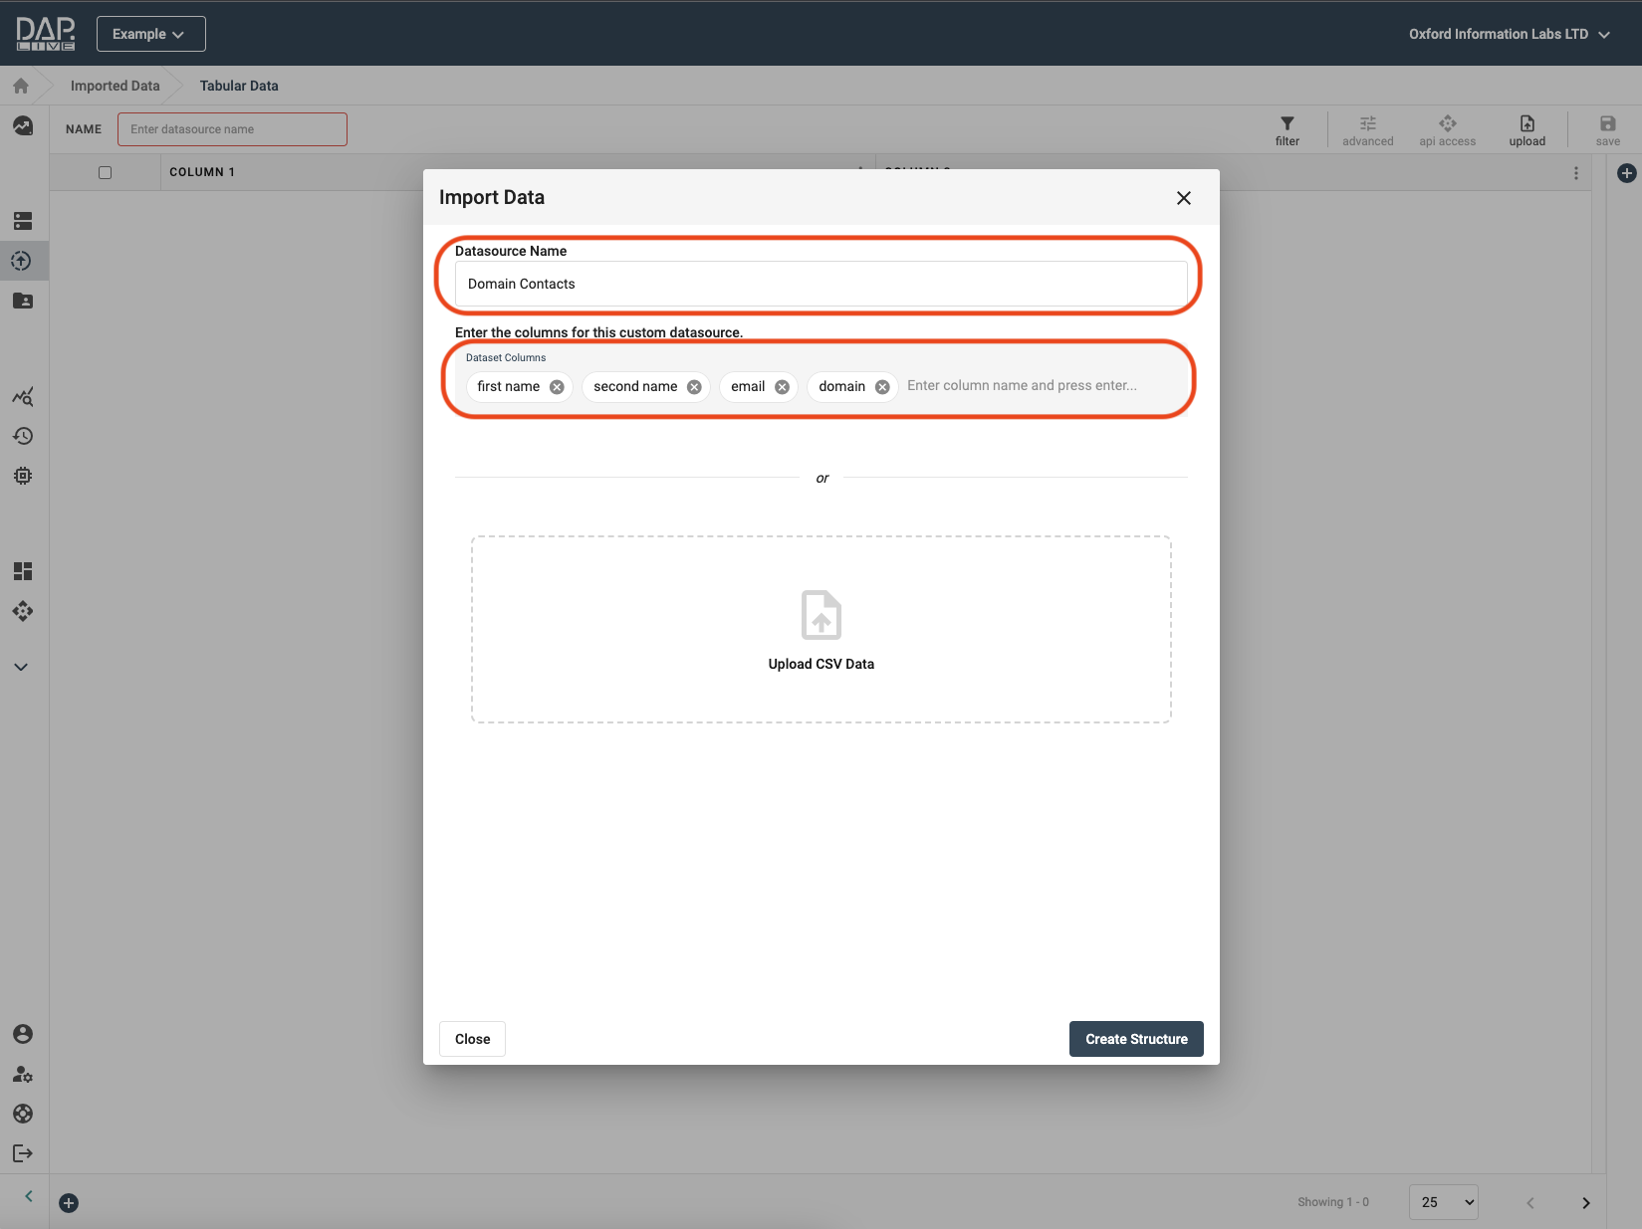Expand the sidebar chevron for more items

[21, 667]
